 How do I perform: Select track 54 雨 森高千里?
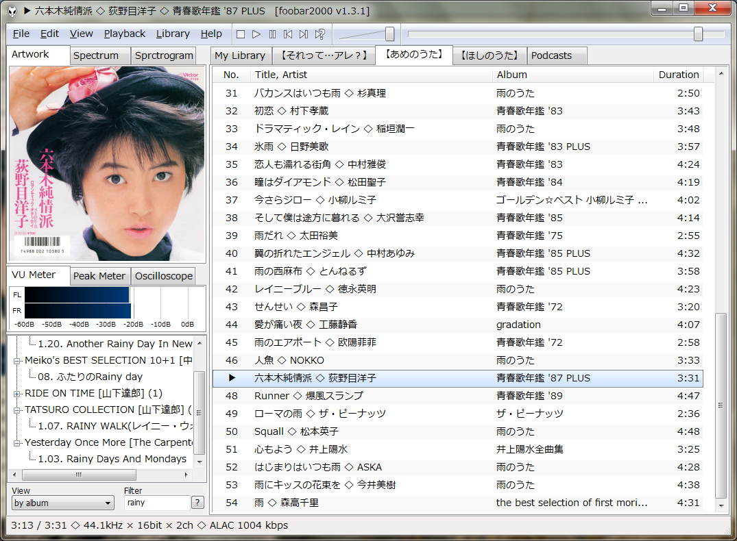click(458, 503)
